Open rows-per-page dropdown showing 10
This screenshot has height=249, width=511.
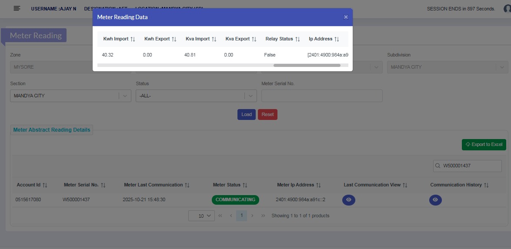click(x=201, y=216)
